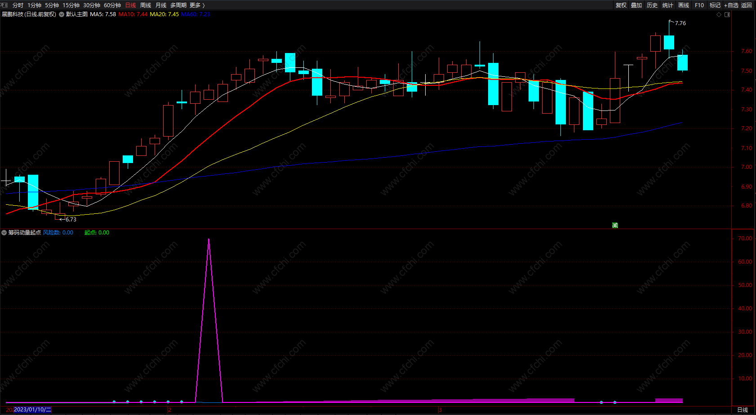Click the yellow MA20: 7.45 label
This screenshot has width=756, height=415.
click(164, 14)
